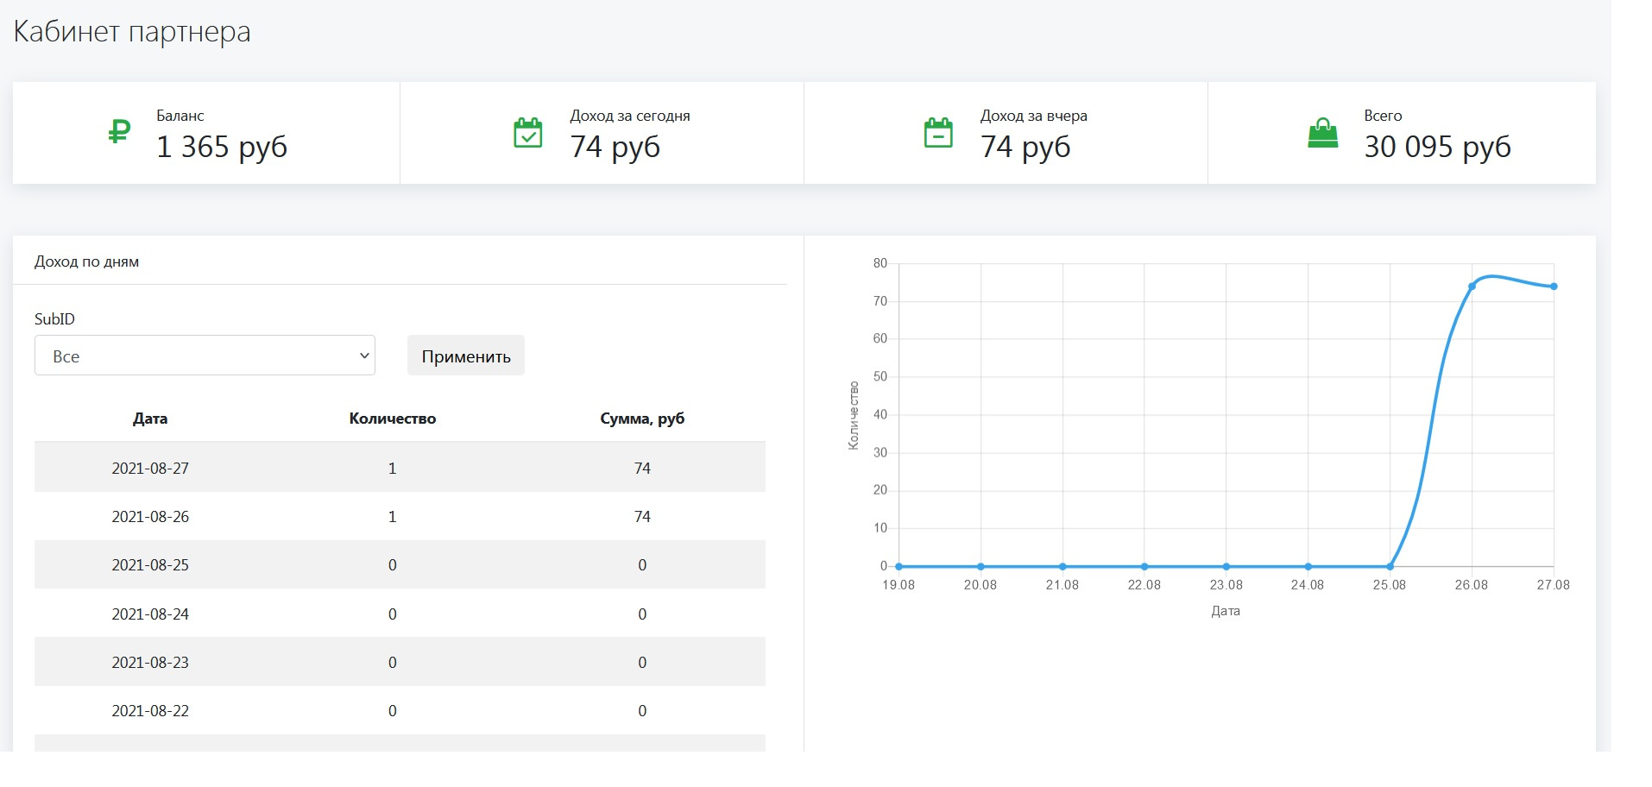Click the "30 095 руб" total value
The image size is (1652, 787).
[x=1437, y=147]
